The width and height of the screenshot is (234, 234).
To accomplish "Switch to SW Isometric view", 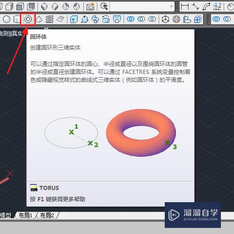I will (44, 7).
